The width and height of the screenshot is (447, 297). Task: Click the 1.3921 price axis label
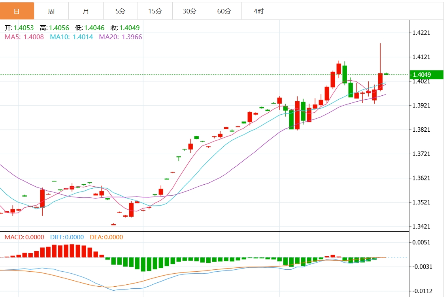[x=421, y=106]
